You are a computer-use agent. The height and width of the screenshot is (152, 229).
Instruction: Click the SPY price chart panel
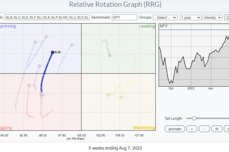coord(194,55)
